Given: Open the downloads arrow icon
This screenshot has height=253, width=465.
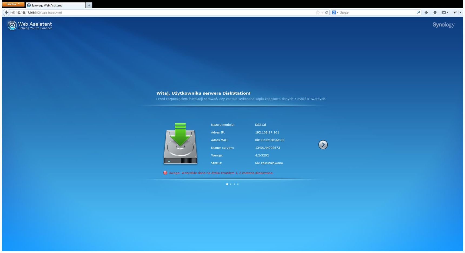Looking at the screenshot, I should (x=426, y=12).
